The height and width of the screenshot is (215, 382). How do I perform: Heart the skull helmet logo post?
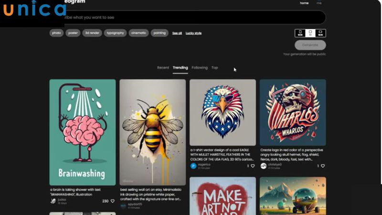coord(323,166)
